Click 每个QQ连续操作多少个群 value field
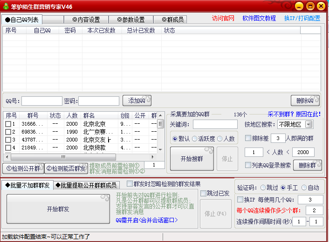Viewport: 329px width, 242px height. tap(314, 210)
